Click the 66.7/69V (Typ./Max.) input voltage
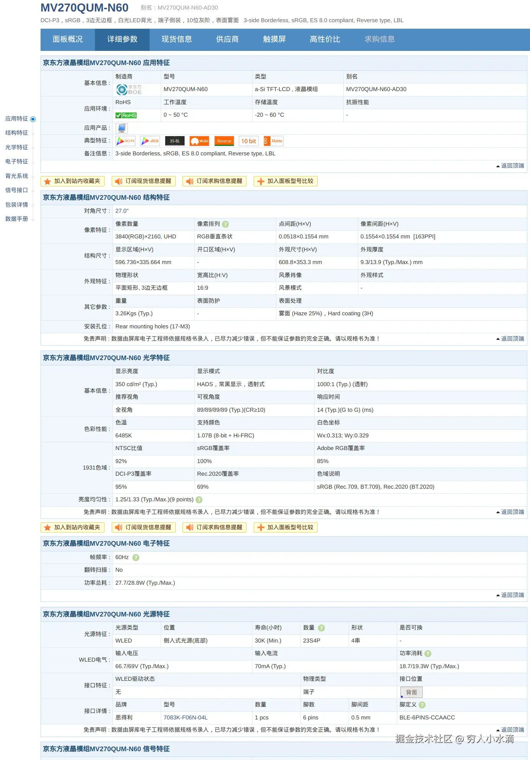 pyautogui.click(x=142, y=666)
